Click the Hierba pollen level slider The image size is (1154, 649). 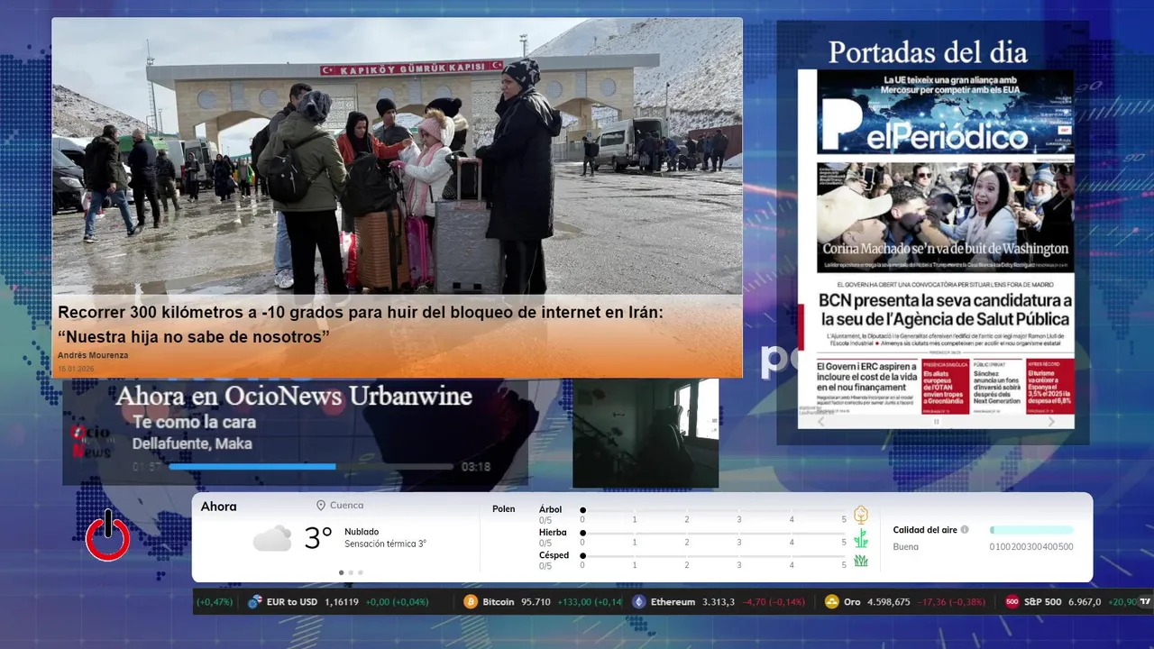713,534
